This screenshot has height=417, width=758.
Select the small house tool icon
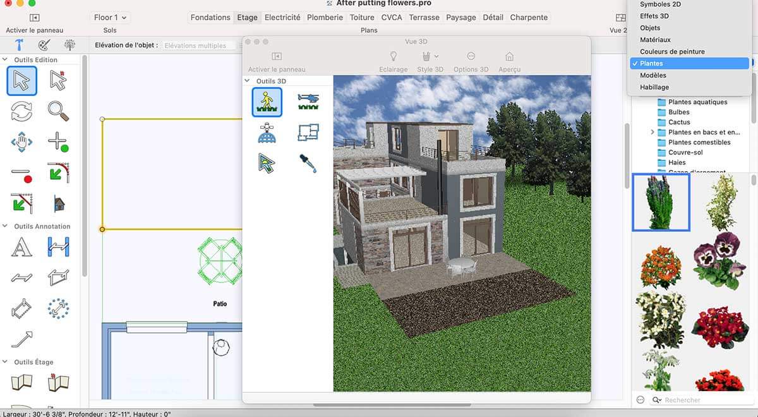coord(58,204)
